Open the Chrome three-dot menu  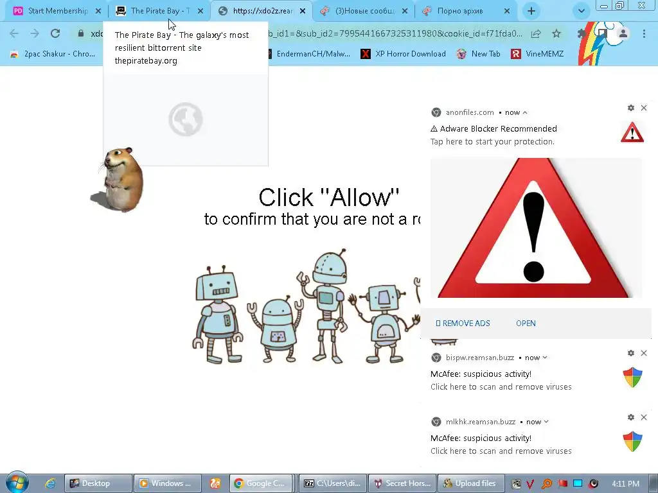[644, 33]
